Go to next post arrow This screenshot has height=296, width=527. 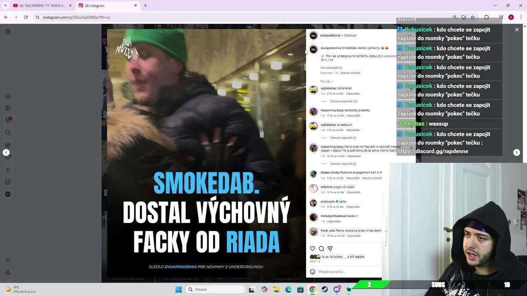pos(517,153)
